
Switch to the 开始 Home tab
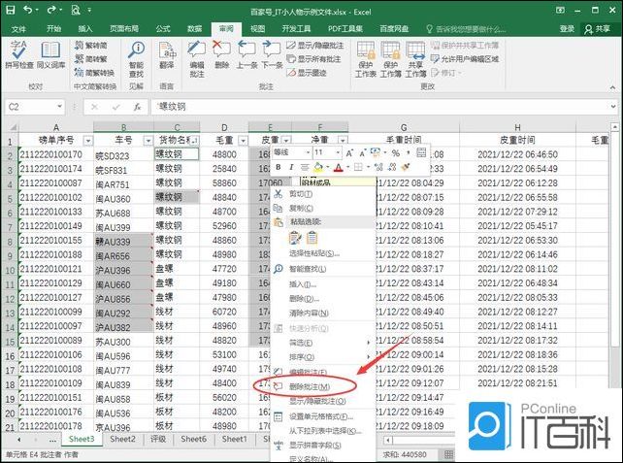pos(53,28)
